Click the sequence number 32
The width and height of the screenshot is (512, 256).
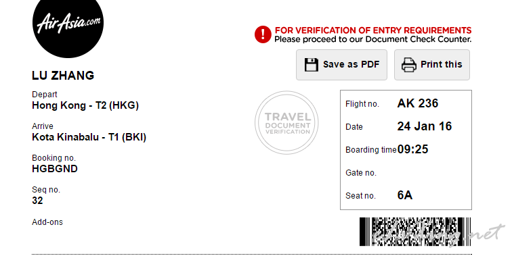37,201
